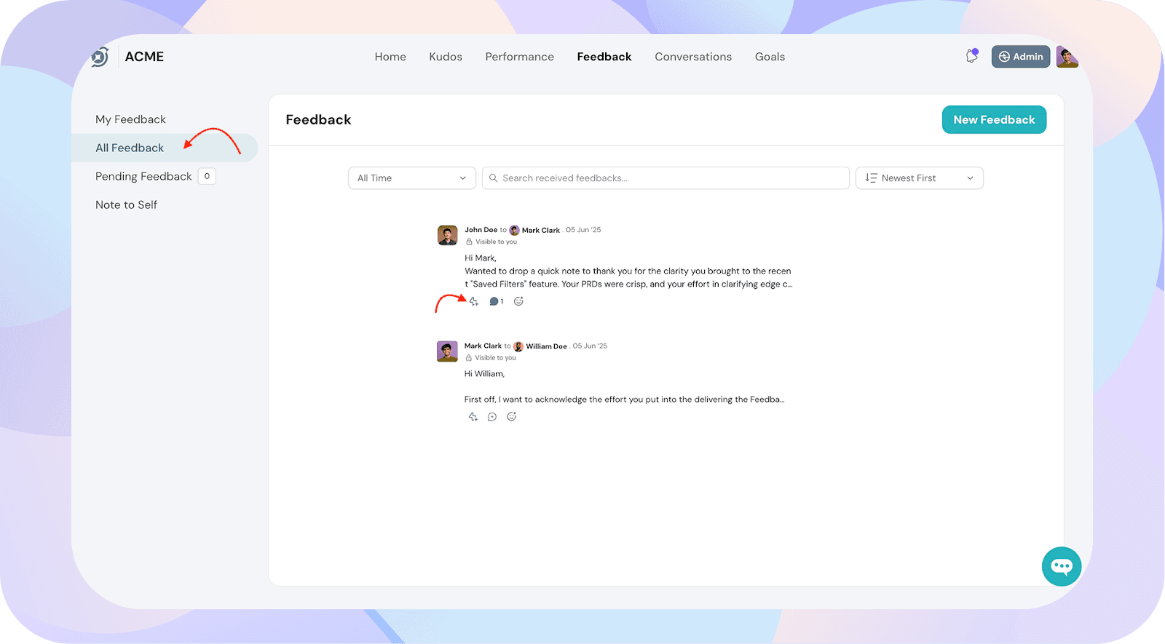
Task: Click the William Doe recipient name
Action: [x=547, y=346]
